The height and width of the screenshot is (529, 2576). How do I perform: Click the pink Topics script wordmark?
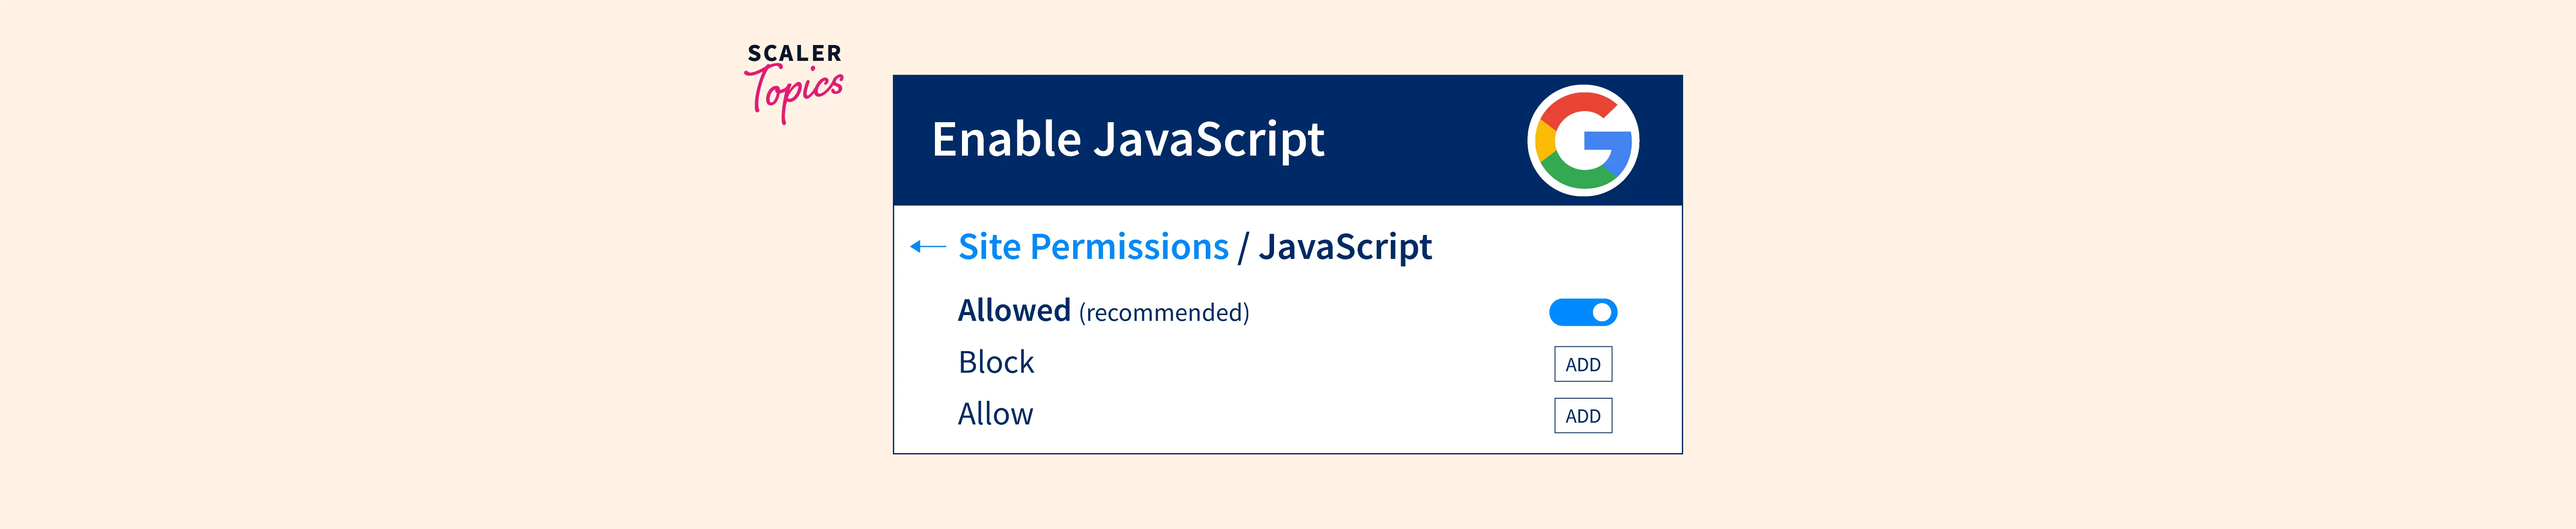click(x=797, y=92)
